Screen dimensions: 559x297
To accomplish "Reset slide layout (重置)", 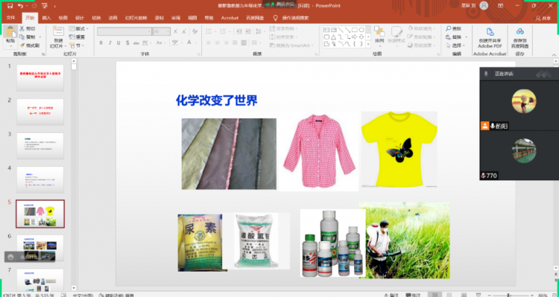I will [78, 37].
